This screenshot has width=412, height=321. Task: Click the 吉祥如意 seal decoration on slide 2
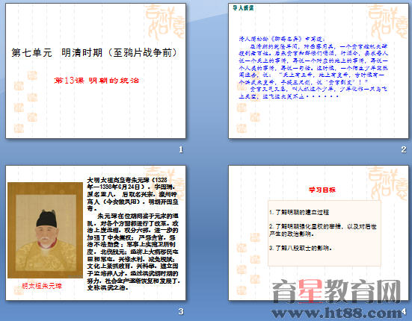coord(387,23)
